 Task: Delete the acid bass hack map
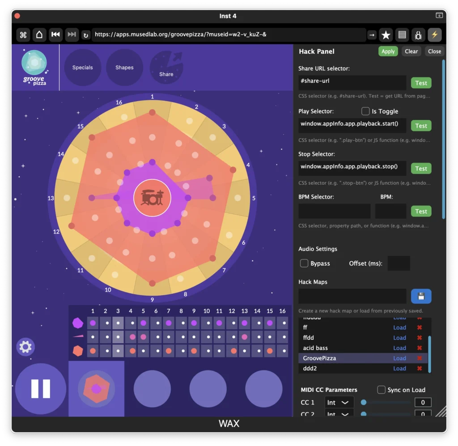click(x=420, y=348)
